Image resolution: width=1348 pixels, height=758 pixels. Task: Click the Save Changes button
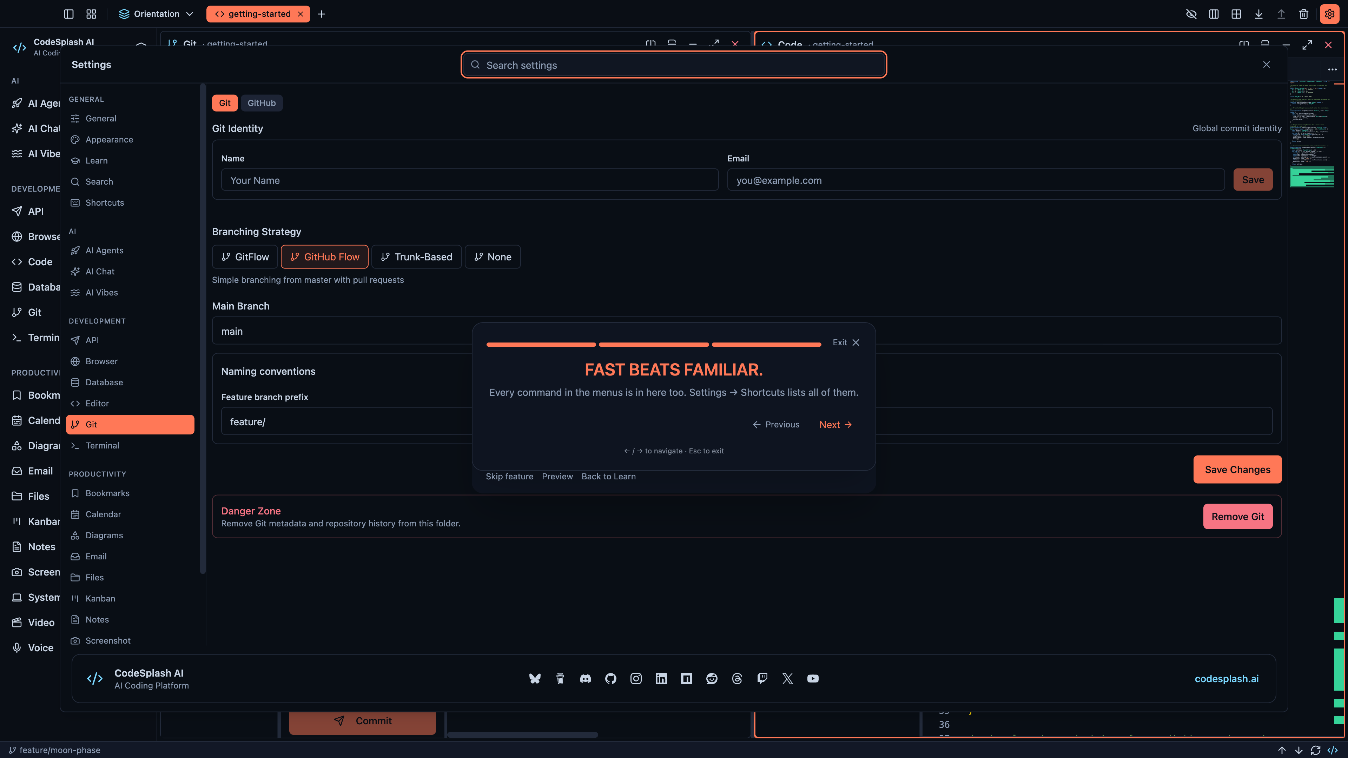click(x=1237, y=470)
